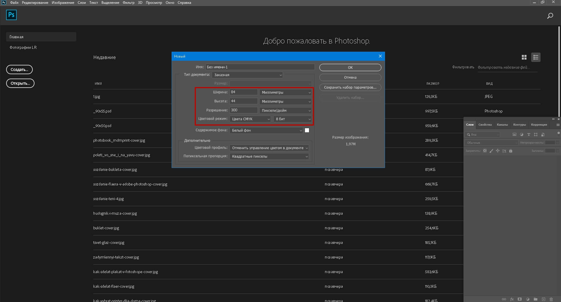Click the width value field

[x=244, y=92]
